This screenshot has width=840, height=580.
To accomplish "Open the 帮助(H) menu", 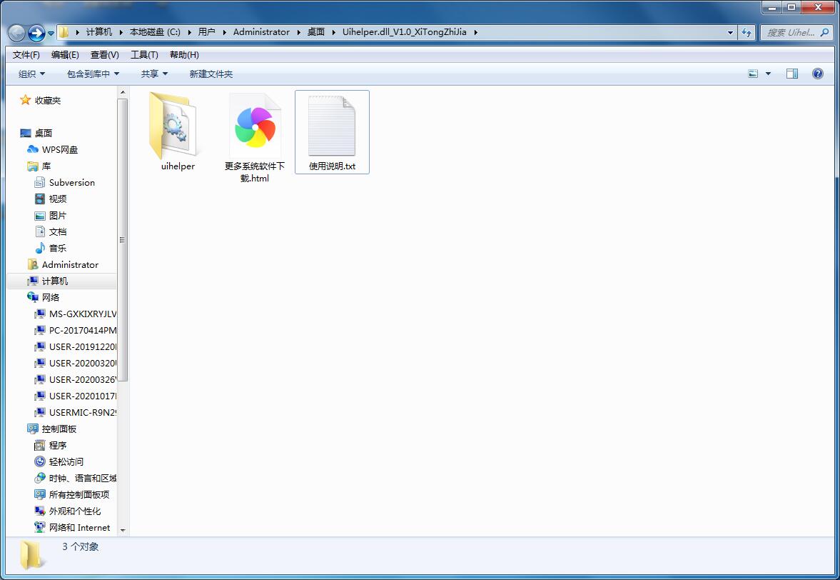I will 184,55.
